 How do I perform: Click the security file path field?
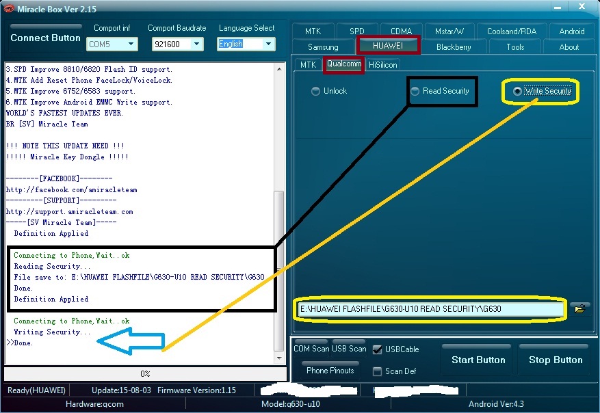coord(431,309)
